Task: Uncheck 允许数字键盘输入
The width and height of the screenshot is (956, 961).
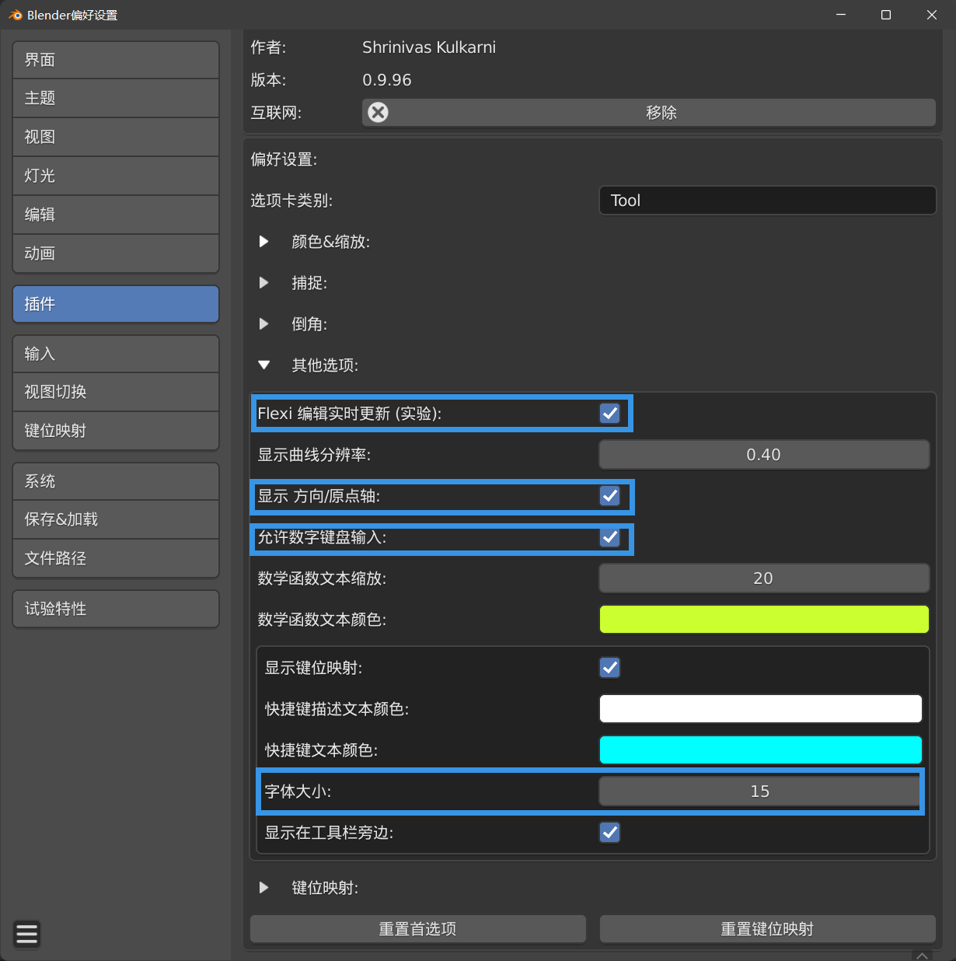Action: (609, 537)
